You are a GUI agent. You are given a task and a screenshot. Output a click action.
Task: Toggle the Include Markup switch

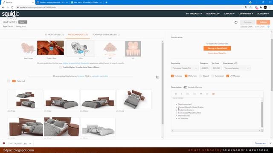tap(185, 88)
